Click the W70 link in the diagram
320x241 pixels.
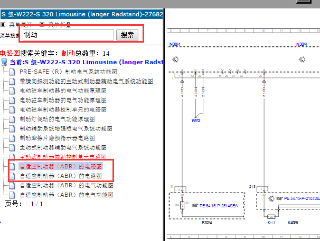[x=195, y=120]
